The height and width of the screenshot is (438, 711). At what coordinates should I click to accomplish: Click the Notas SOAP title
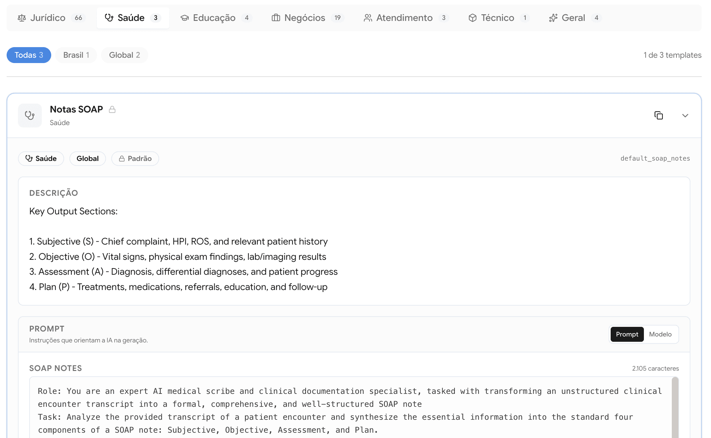pyautogui.click(x=76, y=110)
